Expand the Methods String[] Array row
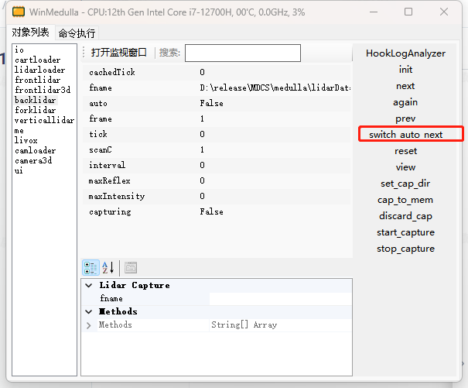Screen dimensions: 468x388 click(x=89, y=324)
